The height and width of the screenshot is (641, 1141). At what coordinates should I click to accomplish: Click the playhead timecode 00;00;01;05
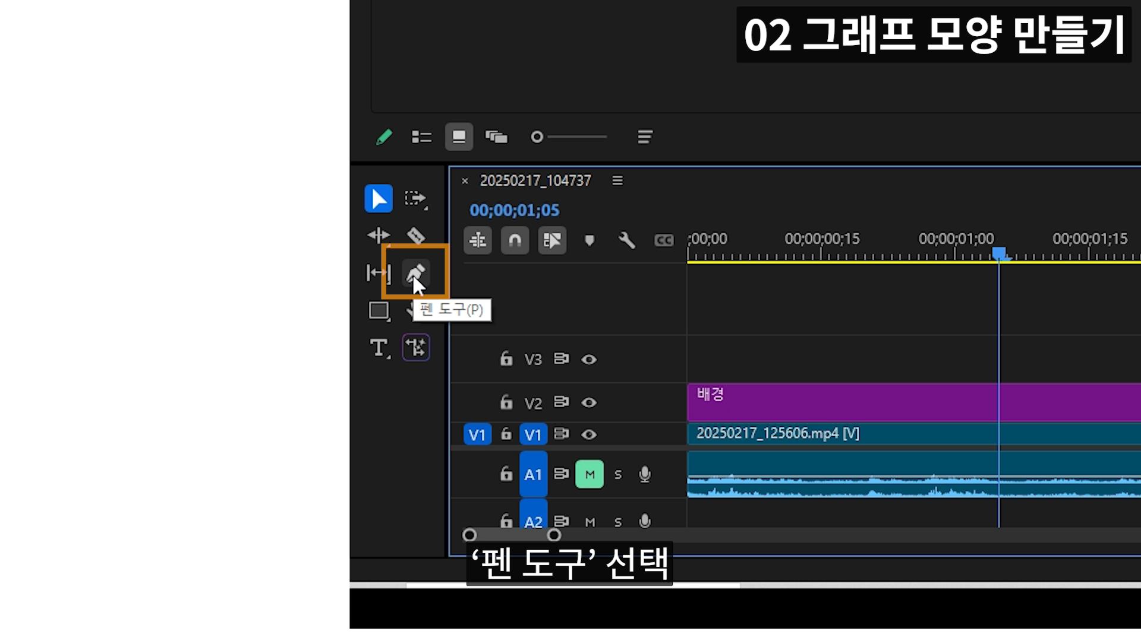(x=514, y=210)
